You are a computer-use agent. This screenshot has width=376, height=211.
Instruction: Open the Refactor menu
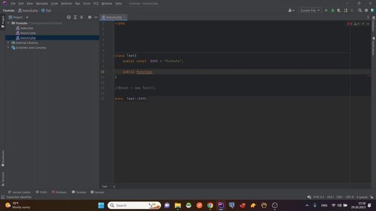pos(66,4)
